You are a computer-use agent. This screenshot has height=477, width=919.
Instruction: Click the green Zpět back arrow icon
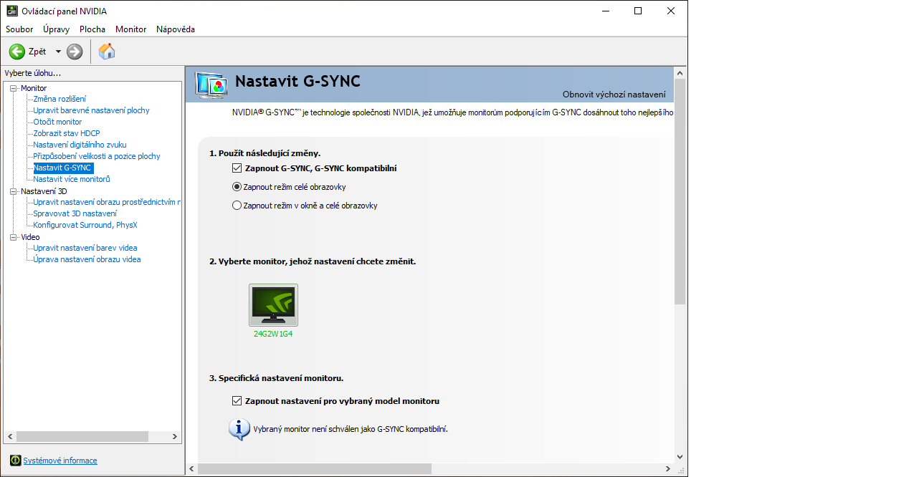[x=17, y=52]
